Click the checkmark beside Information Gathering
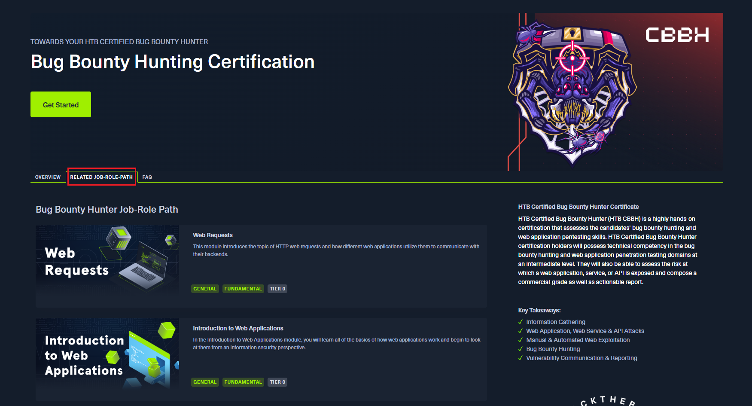 (x=521, y=322)
